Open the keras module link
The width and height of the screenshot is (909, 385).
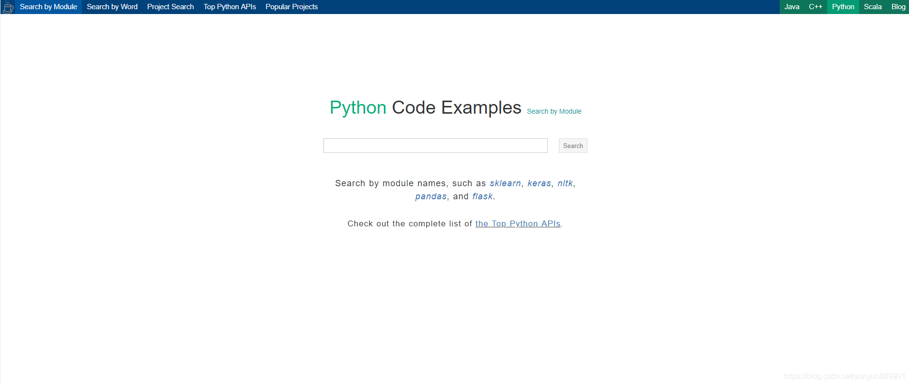539,183
